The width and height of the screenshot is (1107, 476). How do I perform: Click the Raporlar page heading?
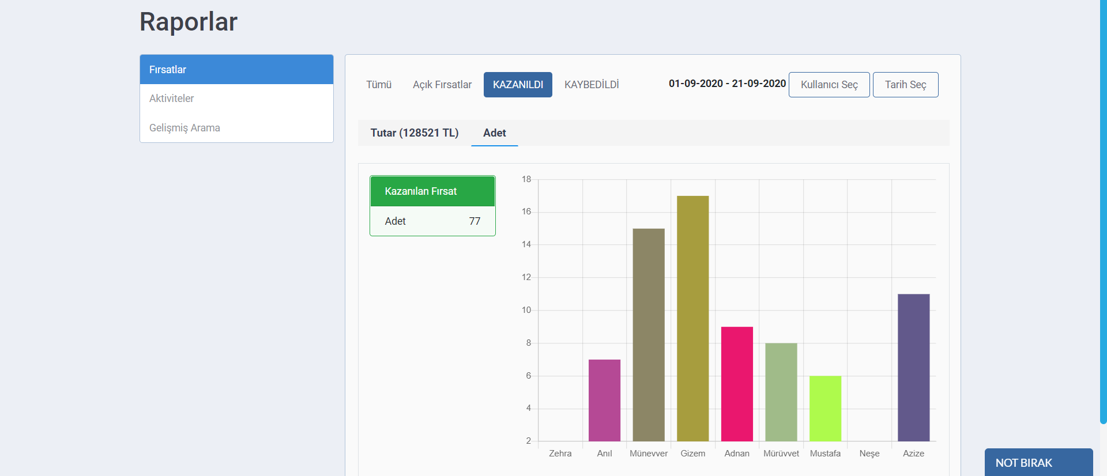(x=189, y=22)
